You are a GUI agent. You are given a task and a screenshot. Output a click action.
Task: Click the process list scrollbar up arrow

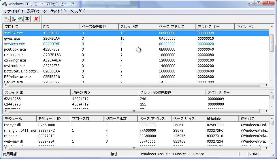(x=272, y=26)
